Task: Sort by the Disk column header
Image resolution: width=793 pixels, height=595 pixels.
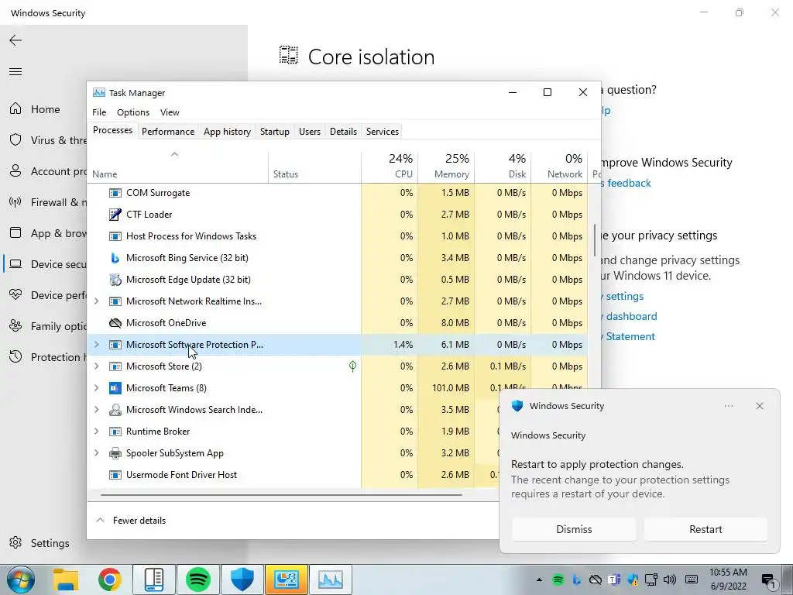Action: tap(503, 167)
